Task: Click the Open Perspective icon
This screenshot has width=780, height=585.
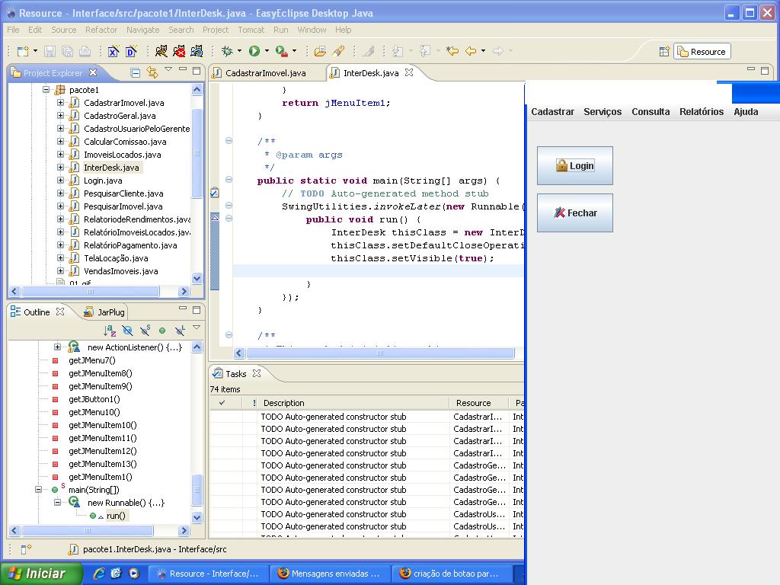Action: [664, 52]
